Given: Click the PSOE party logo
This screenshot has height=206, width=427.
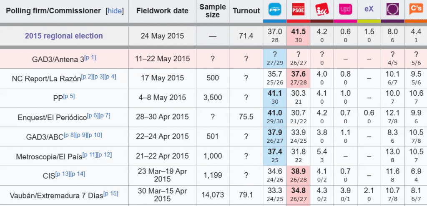Looking at the screenshot, I should pos(298,8).
